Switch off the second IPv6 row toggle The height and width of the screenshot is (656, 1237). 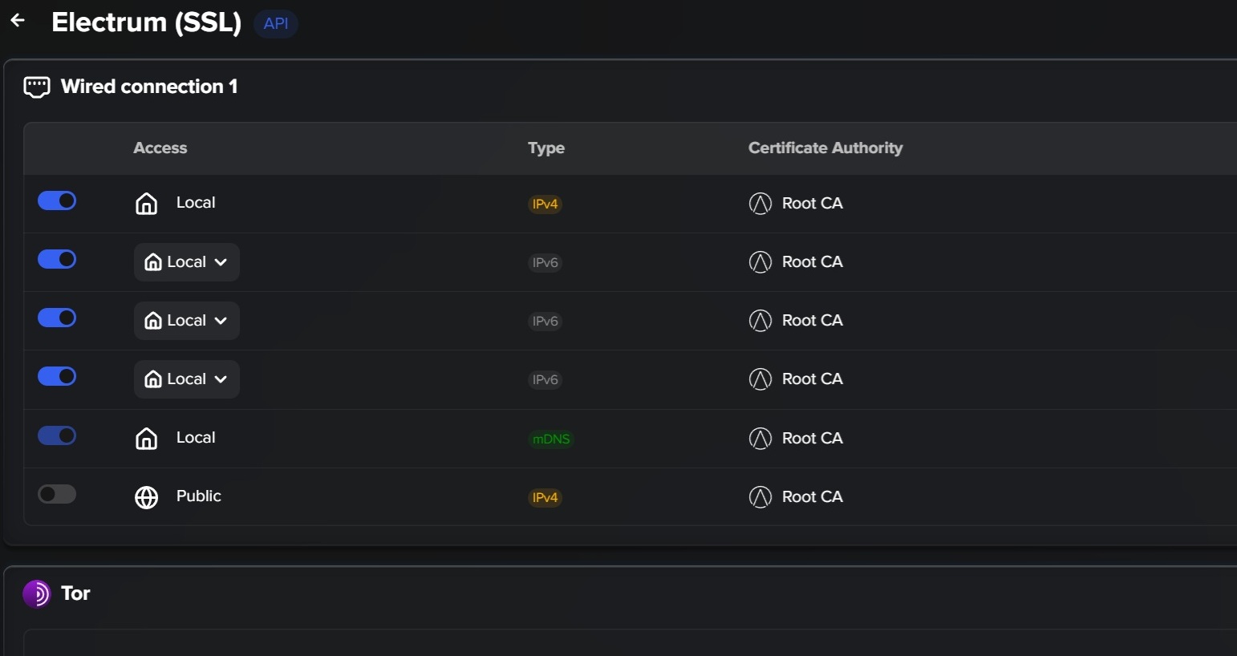point(57,318)
